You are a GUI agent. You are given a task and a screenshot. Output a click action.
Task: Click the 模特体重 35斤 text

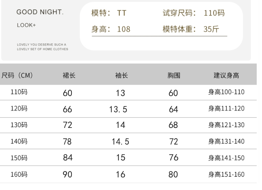pos(190,29)
